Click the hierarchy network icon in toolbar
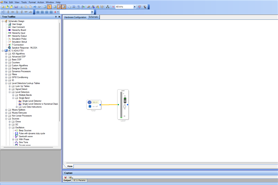The height and width of the screenshot is (185, 278). click(108, 7)
